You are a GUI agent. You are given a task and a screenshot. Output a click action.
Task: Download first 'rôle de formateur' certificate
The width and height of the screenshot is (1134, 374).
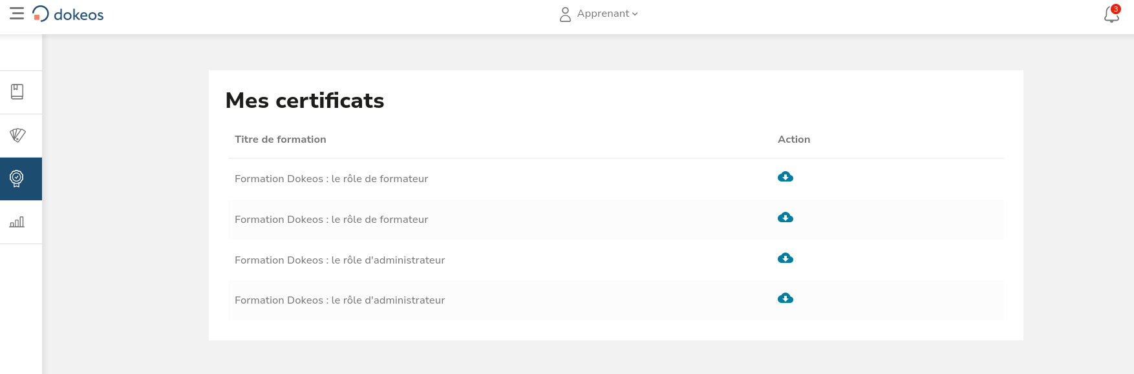pos(786,177)
